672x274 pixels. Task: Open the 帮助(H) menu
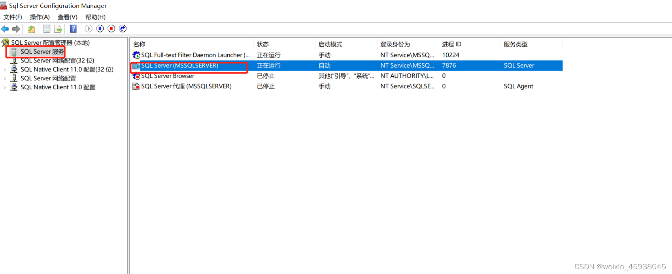coord(95,17)
